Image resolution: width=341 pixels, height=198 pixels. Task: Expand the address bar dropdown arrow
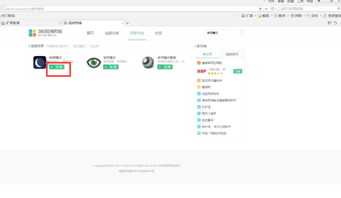(266, 8)
